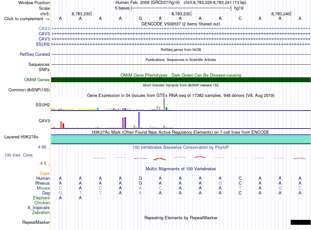311x230 pixels.
Task: Click the Common dbSNP(155) track label
Action: click(x=29, y=90)
